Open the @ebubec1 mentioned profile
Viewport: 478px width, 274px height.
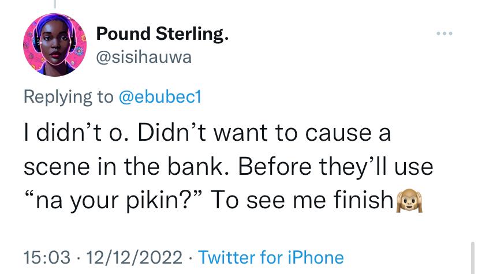point(160,97)
